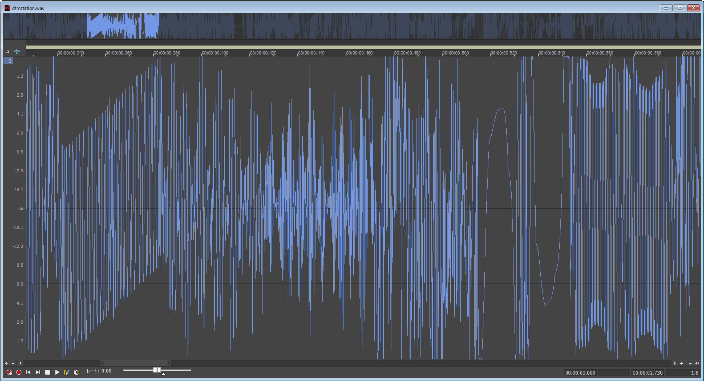704x381 pixels.
Task: Click the empty selection end time field
Action: [614, 373]
